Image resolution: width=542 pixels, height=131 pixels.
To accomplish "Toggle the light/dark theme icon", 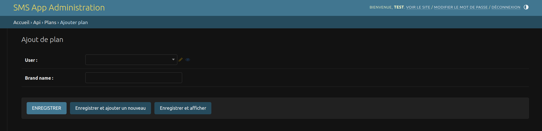I will 526,7.
